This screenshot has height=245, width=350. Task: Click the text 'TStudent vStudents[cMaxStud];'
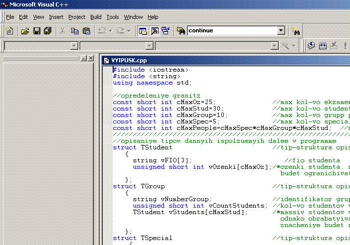[x=190, y=212]
